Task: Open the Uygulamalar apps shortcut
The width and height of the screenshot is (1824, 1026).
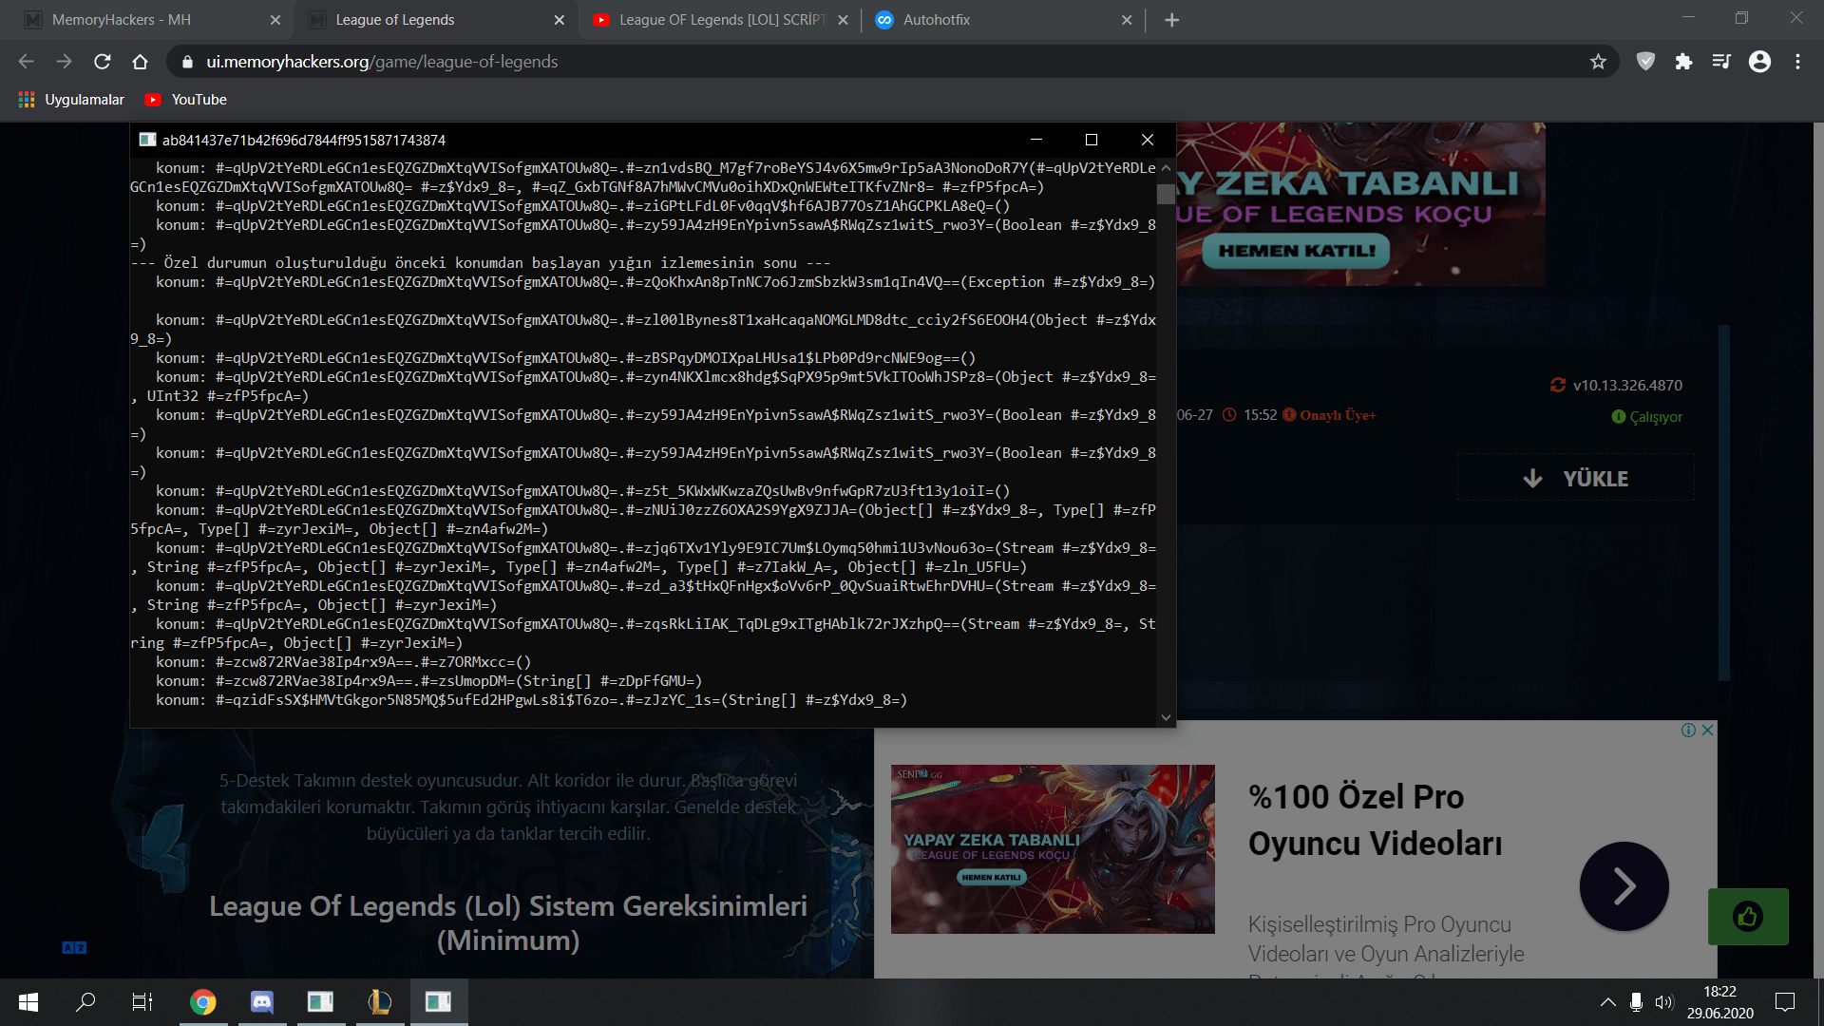Action: click(x=71, y=100)
